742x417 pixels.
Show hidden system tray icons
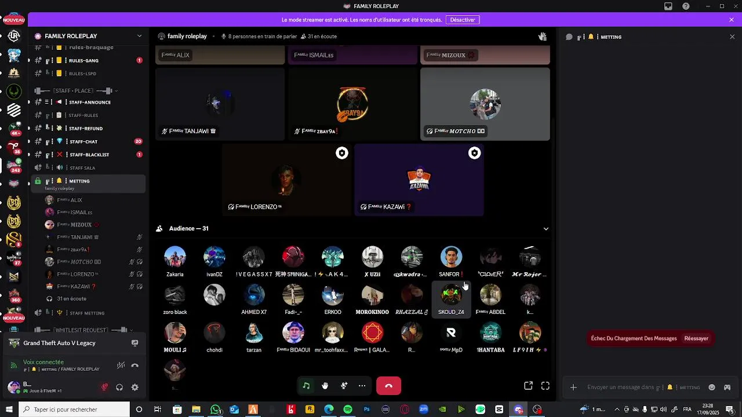click(618, 409)
